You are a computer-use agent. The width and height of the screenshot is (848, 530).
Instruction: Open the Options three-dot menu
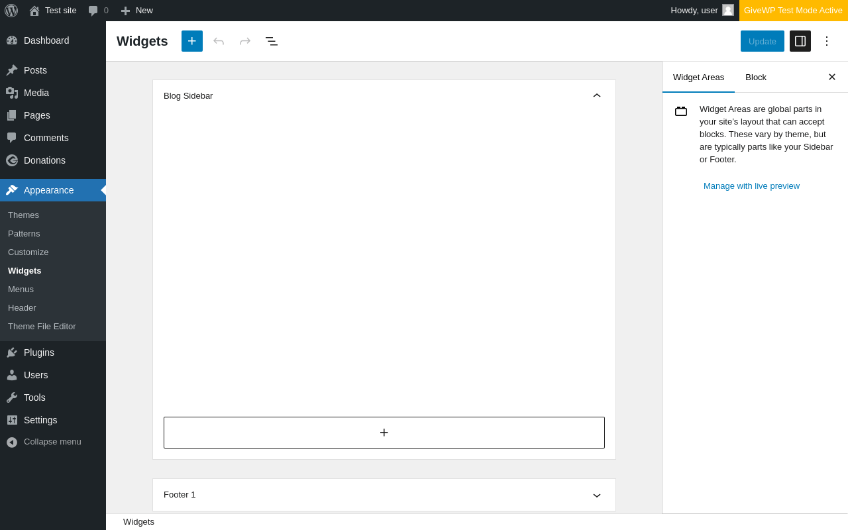click(827, 41)
